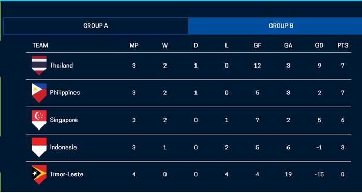Click the TEAM column header
Viewport: 362px width, 193px height.
click(40, 45)
